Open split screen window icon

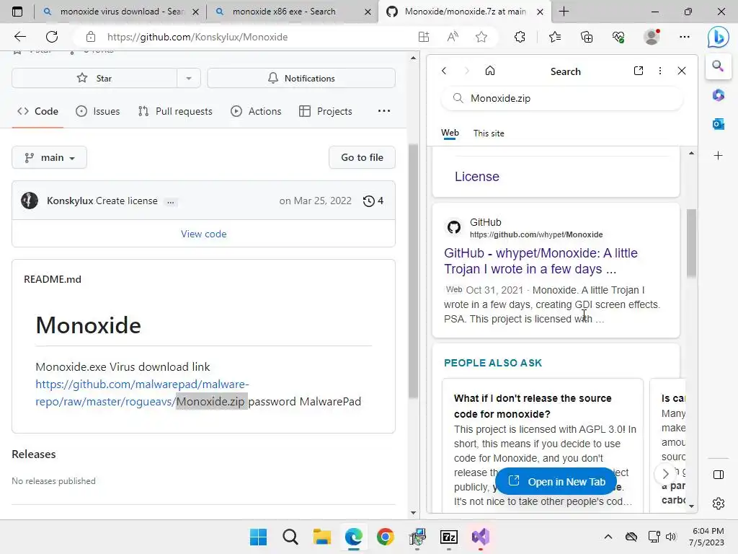click(x=424, y=37)
